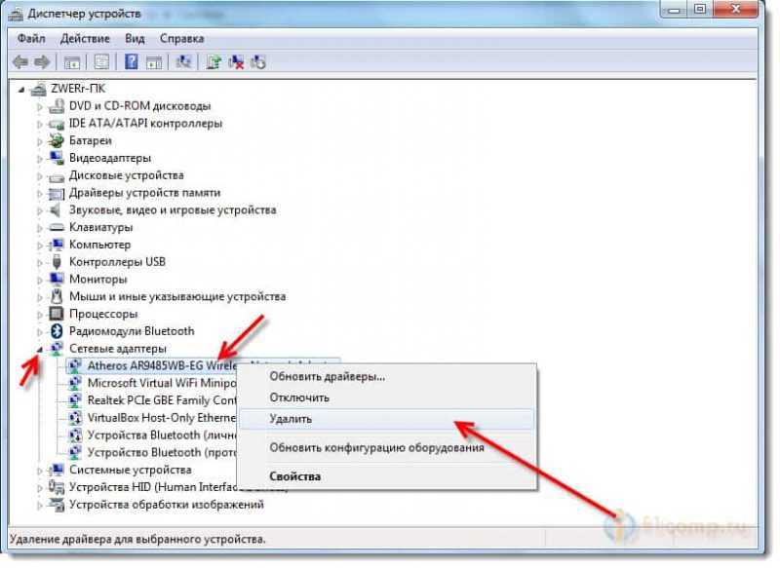
Task: Click the Контроллеры USB plug icon
Action: (57, 262)
